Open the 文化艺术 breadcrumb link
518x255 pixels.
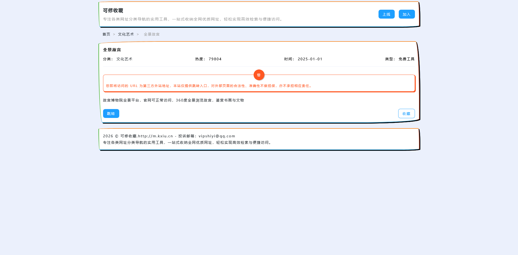tap(126, 34)
